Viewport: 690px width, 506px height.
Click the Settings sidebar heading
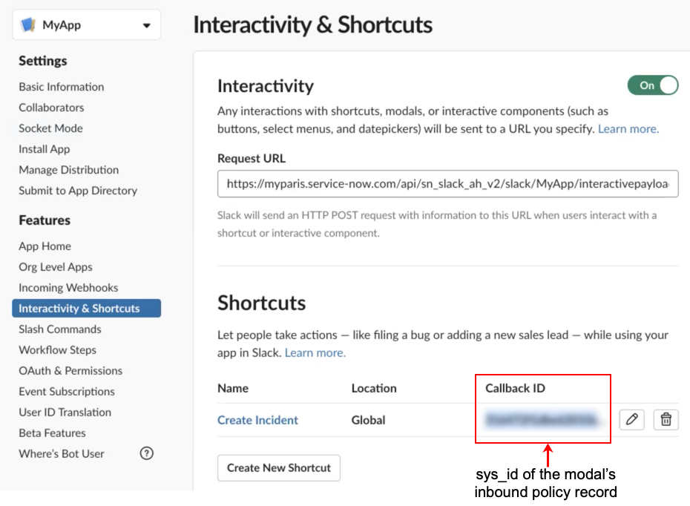[x=43, y=61]
